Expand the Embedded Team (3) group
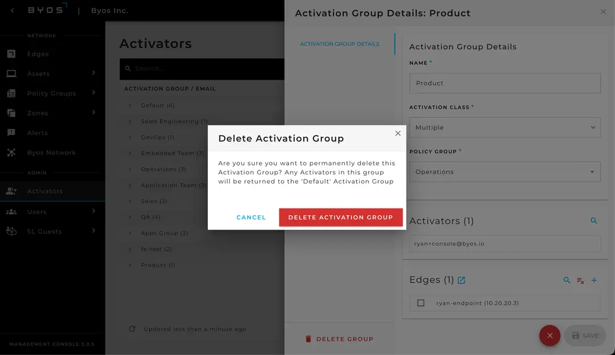This screenshot has width=615, height=355. (x=130, y=153)
